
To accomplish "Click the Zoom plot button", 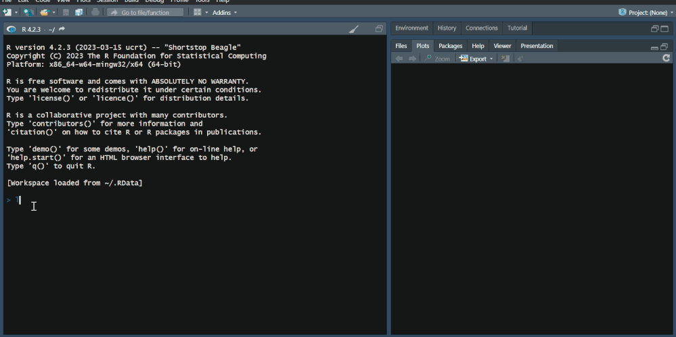I will click(438, 59).
